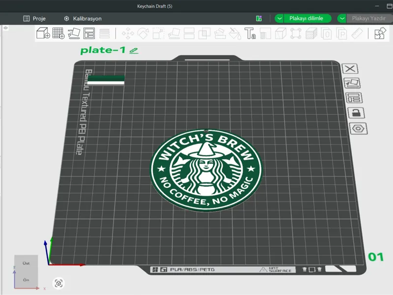Select the Witch's Brew keychain model
This screenshot has width=393, height=295.
coord(206,170)
